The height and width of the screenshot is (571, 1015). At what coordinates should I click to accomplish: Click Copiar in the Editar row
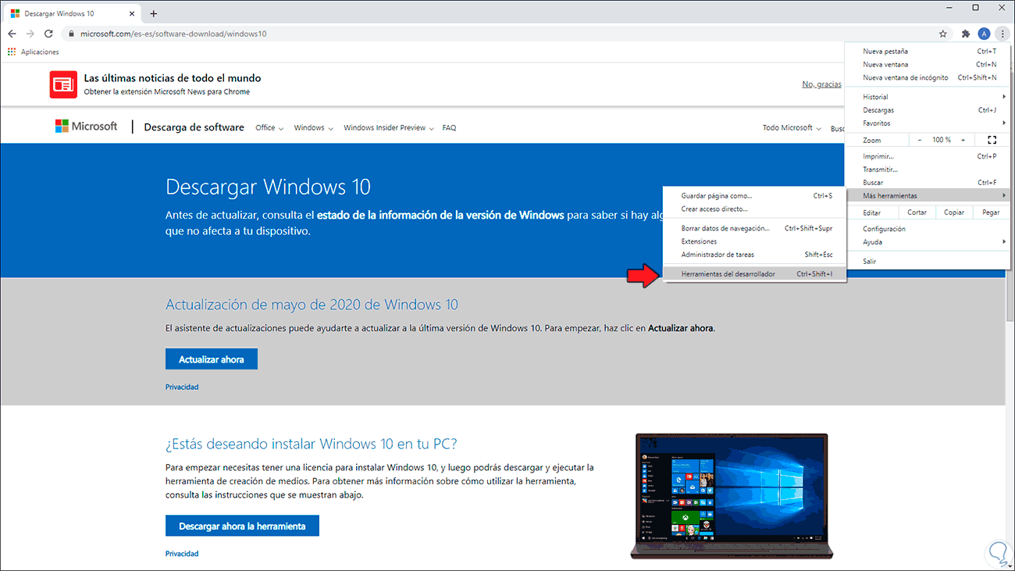[x=954, y=212]
